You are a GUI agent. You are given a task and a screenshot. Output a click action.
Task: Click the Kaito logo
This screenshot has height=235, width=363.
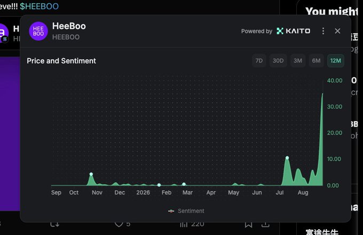(x=293, y=31)
